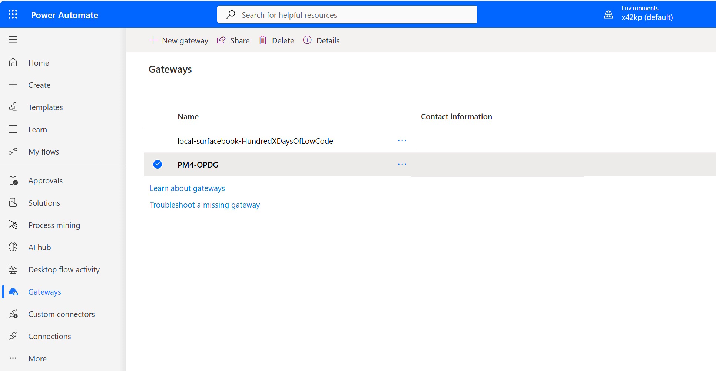
Task: Click New gateway button
Action: [x=178, y=40]
